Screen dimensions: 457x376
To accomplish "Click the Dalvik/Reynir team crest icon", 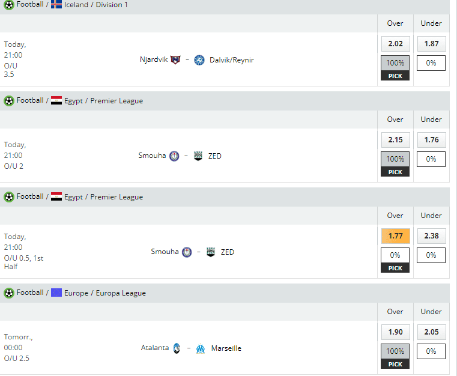I will (199, 60).
